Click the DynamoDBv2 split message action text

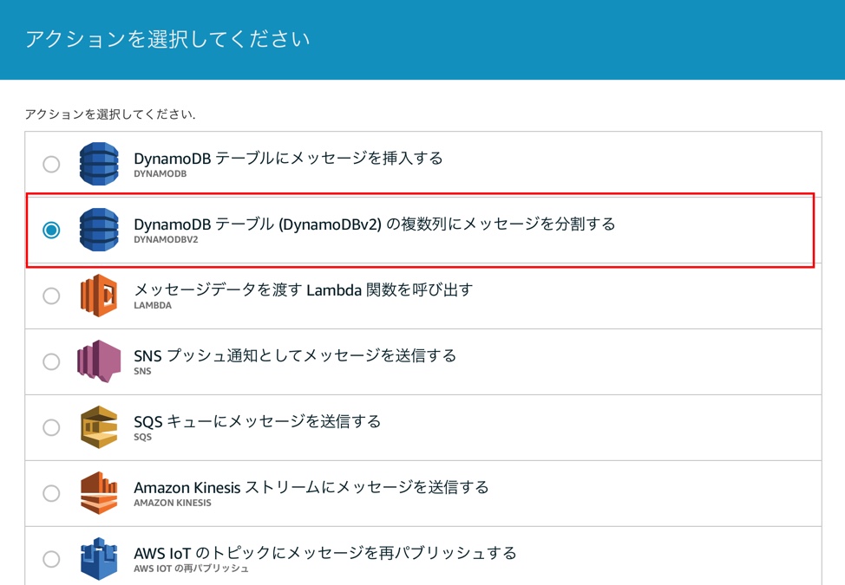click(x=373, y=224)
